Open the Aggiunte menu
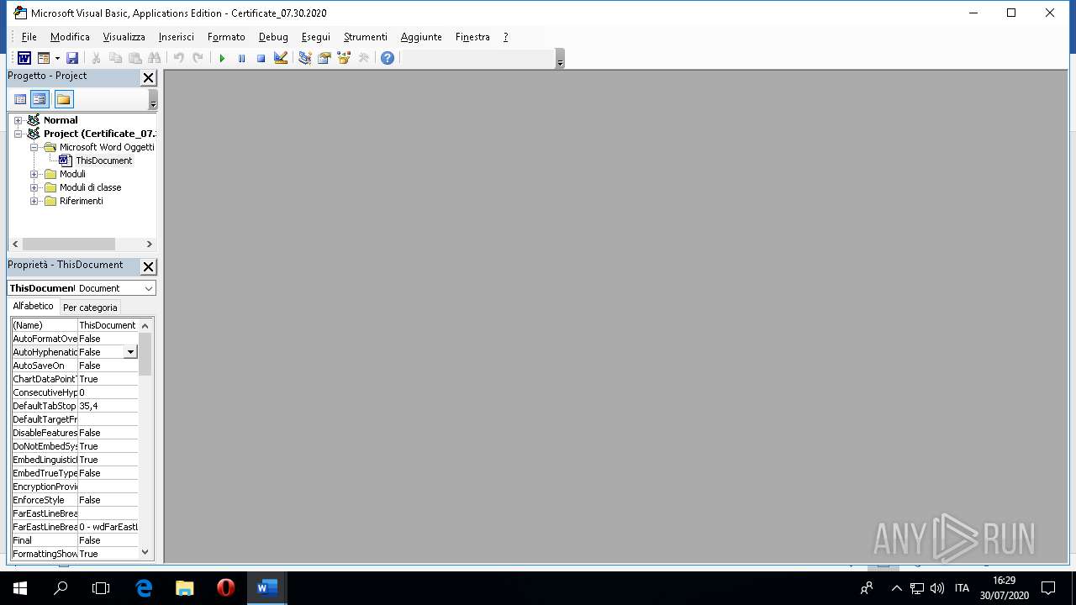Viewport: 1076px width, 605px height. (x=421, y=37)
